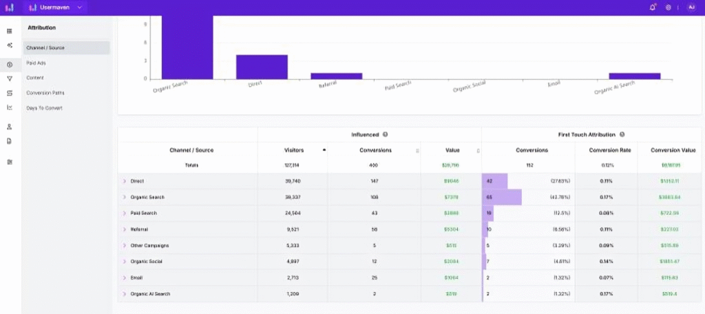Expand the Email channel row
This screenshot has width=705, height=314.
pyautogui.click(x=125, y=278)
